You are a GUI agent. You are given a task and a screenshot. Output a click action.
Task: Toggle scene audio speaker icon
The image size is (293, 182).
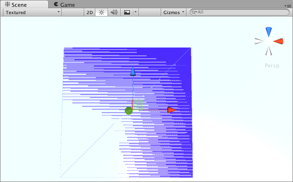[114, 12]
